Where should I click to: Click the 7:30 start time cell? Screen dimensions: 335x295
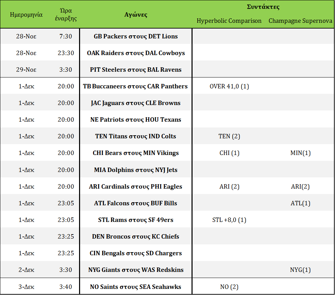[x=65, y=36]
